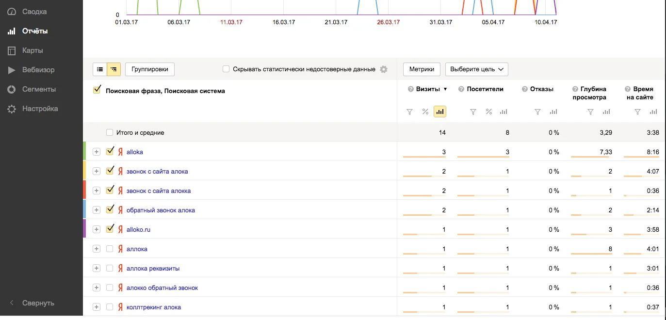Enable the bar chart for Отказы column

tap(553, 112)
